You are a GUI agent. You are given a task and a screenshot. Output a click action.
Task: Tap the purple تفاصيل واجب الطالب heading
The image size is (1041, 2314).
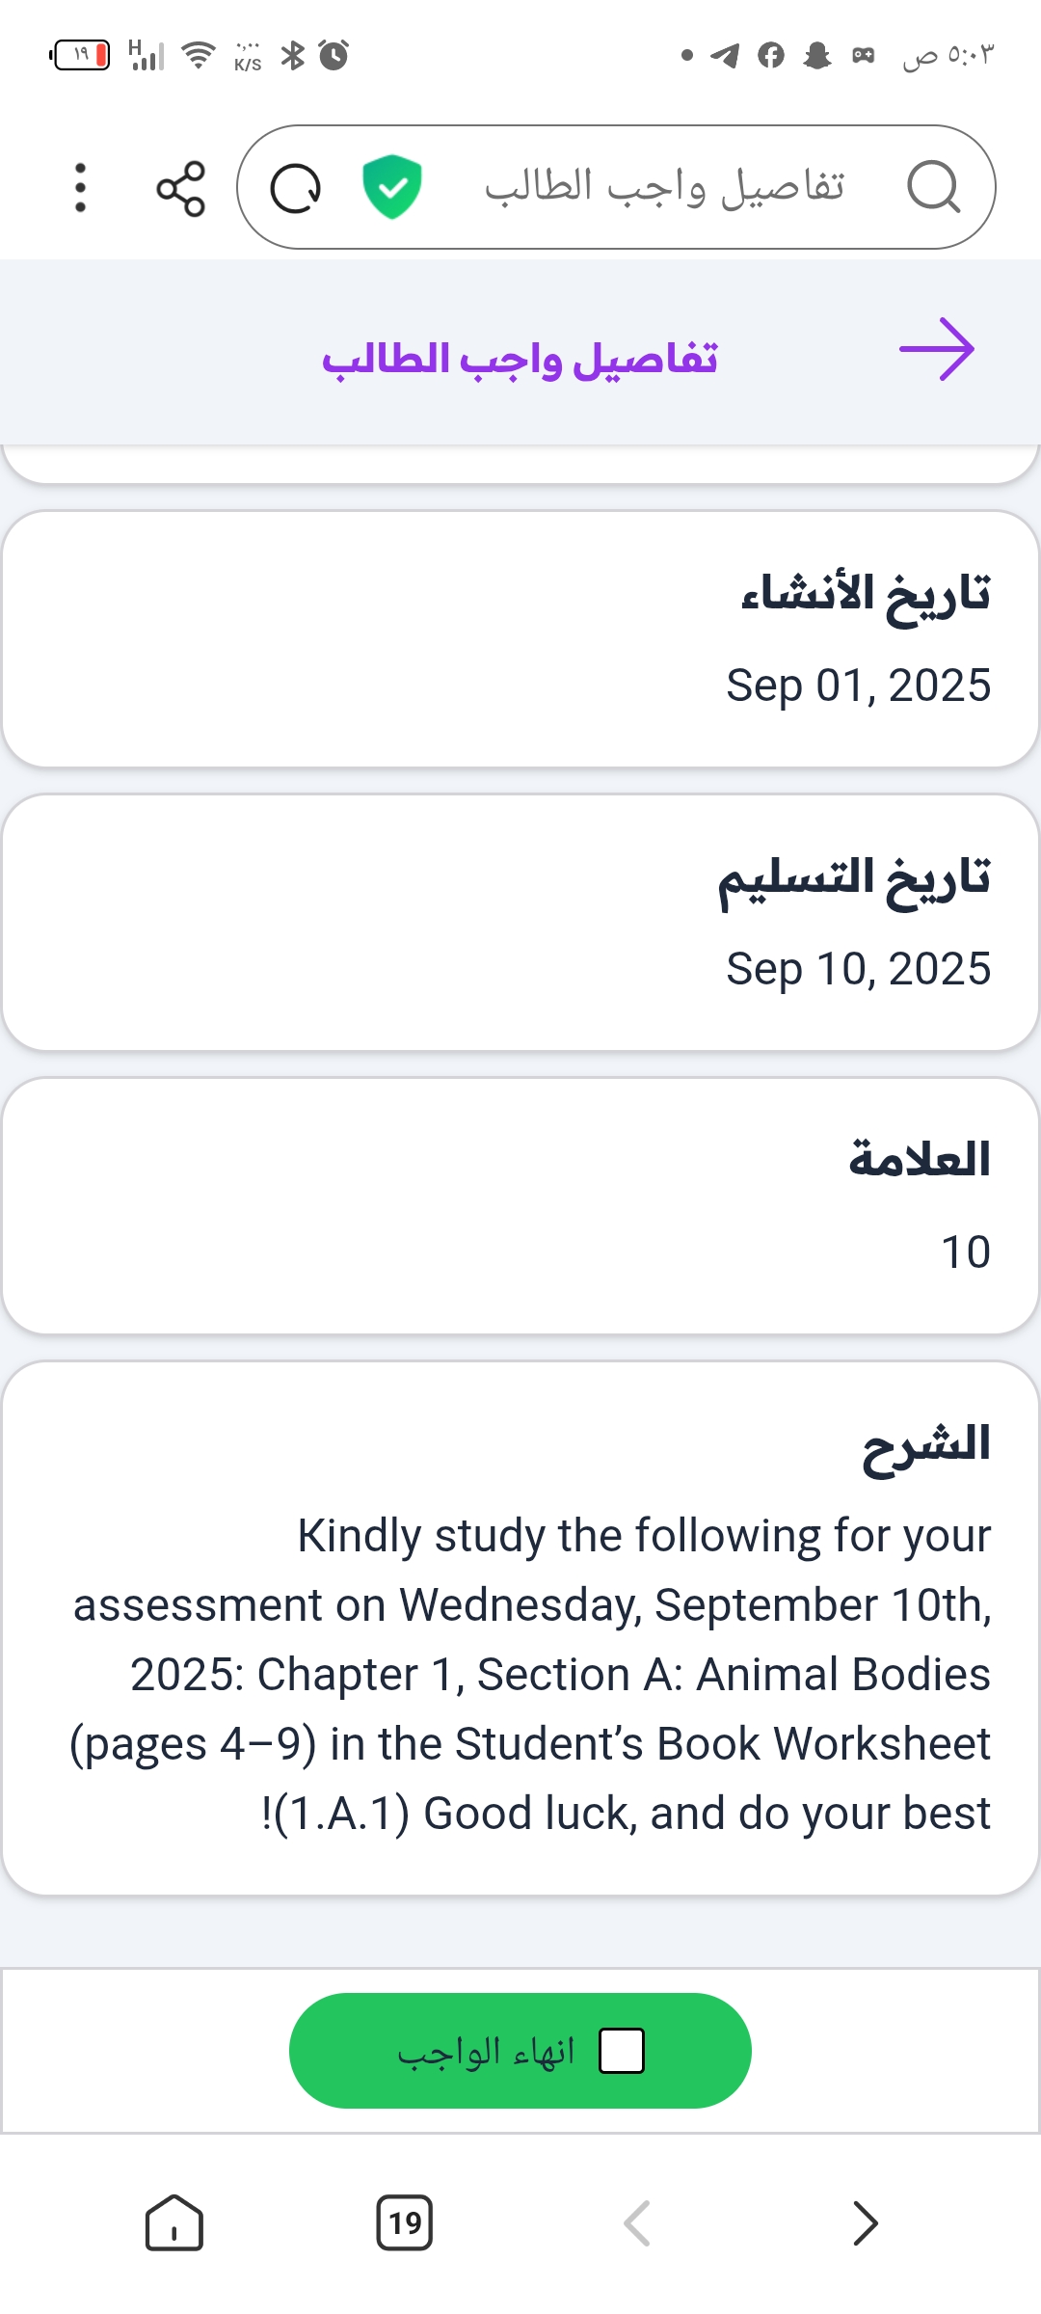(x=520, y=360)
